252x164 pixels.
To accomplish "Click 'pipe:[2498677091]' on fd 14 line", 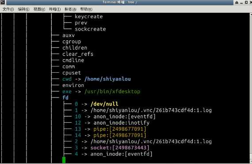I will tap(120, 135).
